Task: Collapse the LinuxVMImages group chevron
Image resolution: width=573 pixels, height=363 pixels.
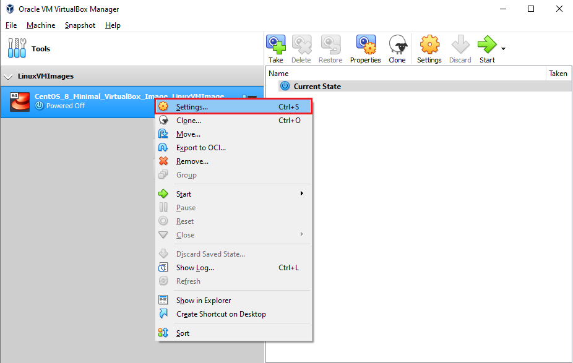Action: (x=7, y=77)
